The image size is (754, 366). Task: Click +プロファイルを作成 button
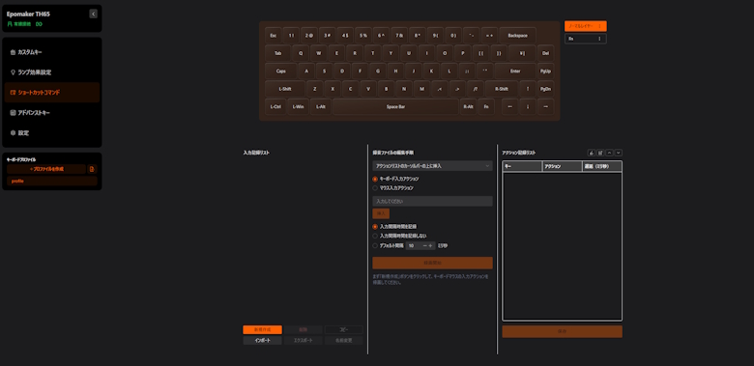pos(46,169)
